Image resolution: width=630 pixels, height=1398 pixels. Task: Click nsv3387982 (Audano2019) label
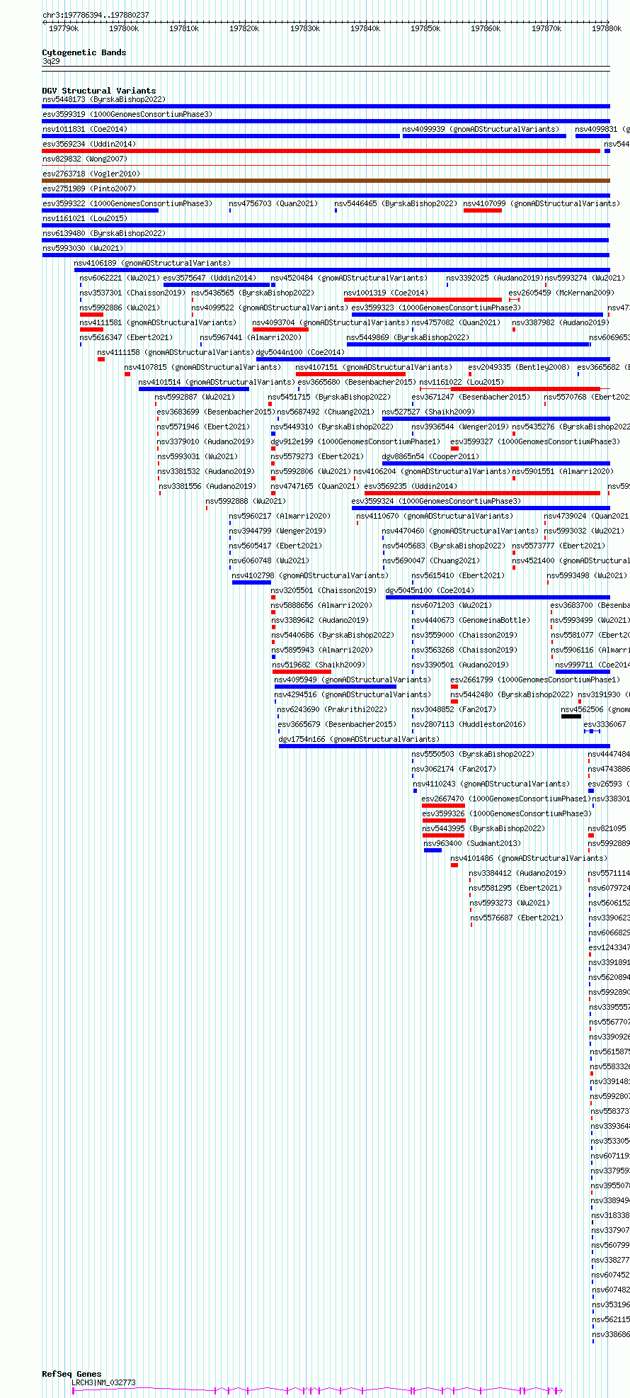pos(561,322)
